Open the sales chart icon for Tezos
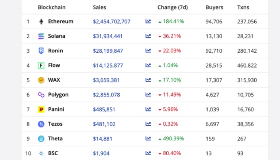The width and height of the screenshot is (280, 160). pos(148,124)
